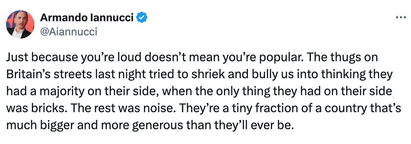Click the word "bully" in the tweet
The width and height of the screenshot is (411, 144).
(x=243, y=74)
